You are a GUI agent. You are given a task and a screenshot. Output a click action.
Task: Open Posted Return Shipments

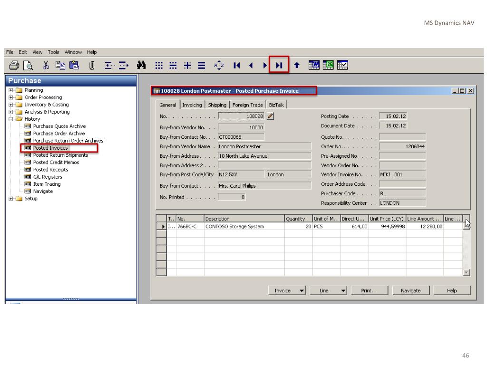click(60, 155)
